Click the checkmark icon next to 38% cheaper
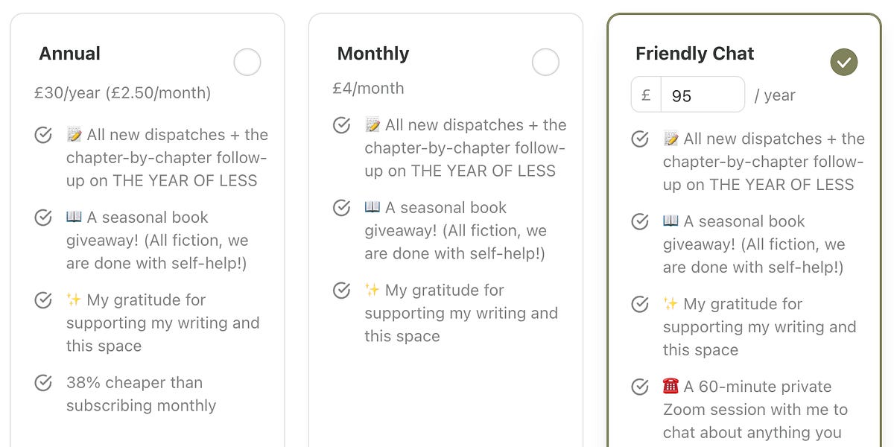The height and width of the screenshot is (447, 894). pyautogui.click(x=43, y=383)
